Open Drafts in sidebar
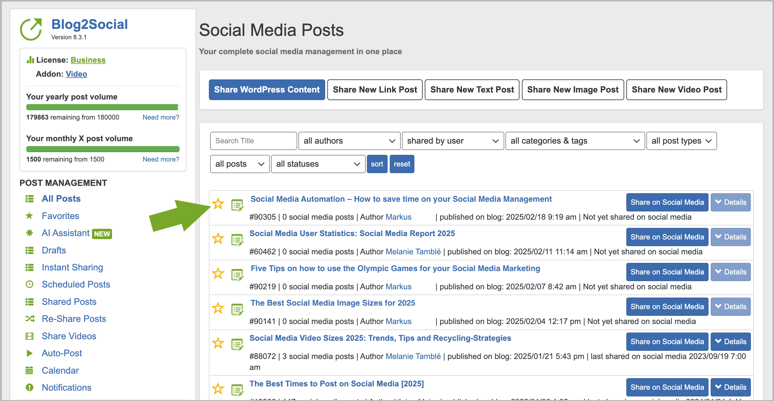This screenshot has width=774, height=401. (54, 250)
